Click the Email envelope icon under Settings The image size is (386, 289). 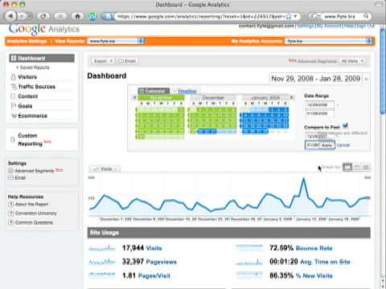click(x=10, y=178)
